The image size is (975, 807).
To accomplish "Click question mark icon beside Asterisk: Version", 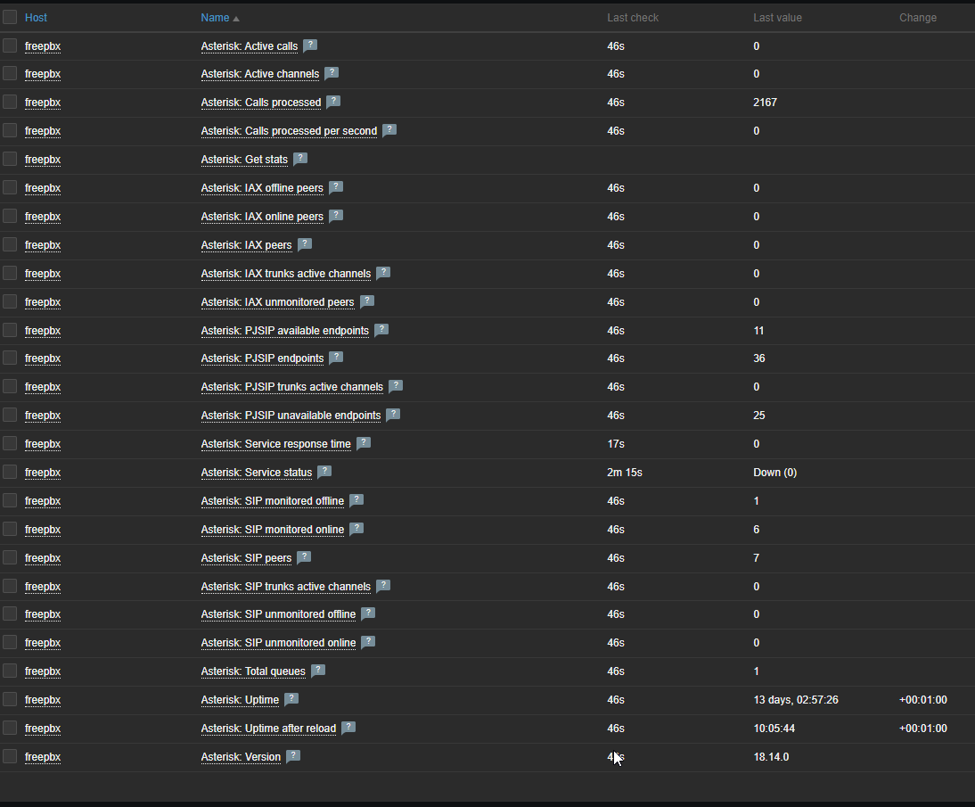I will tap(293, 756).
